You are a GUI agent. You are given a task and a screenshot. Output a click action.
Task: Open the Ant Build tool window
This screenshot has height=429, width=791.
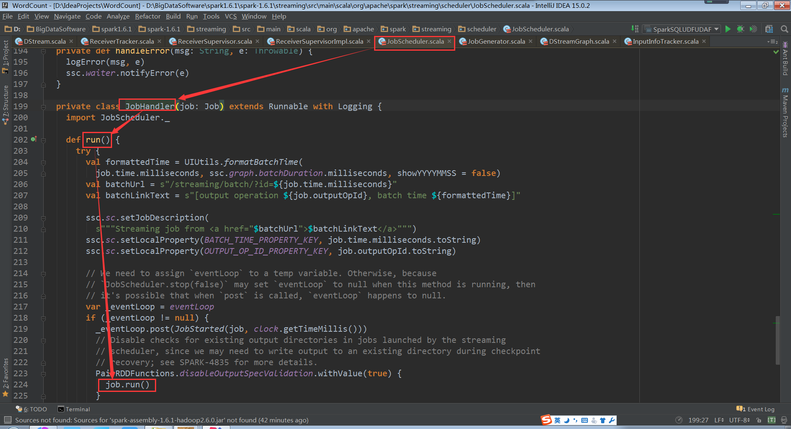pos(785,59)
